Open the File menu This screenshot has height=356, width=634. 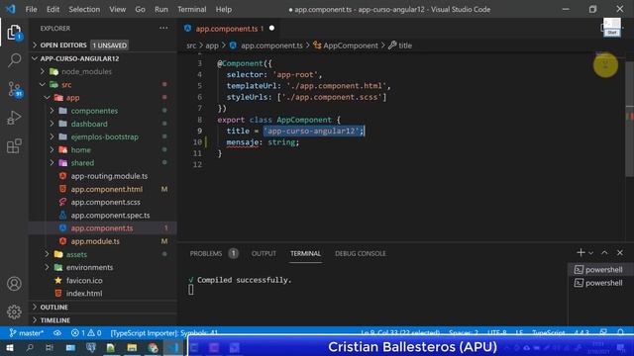pyautogui.click(x=31, y=9)
